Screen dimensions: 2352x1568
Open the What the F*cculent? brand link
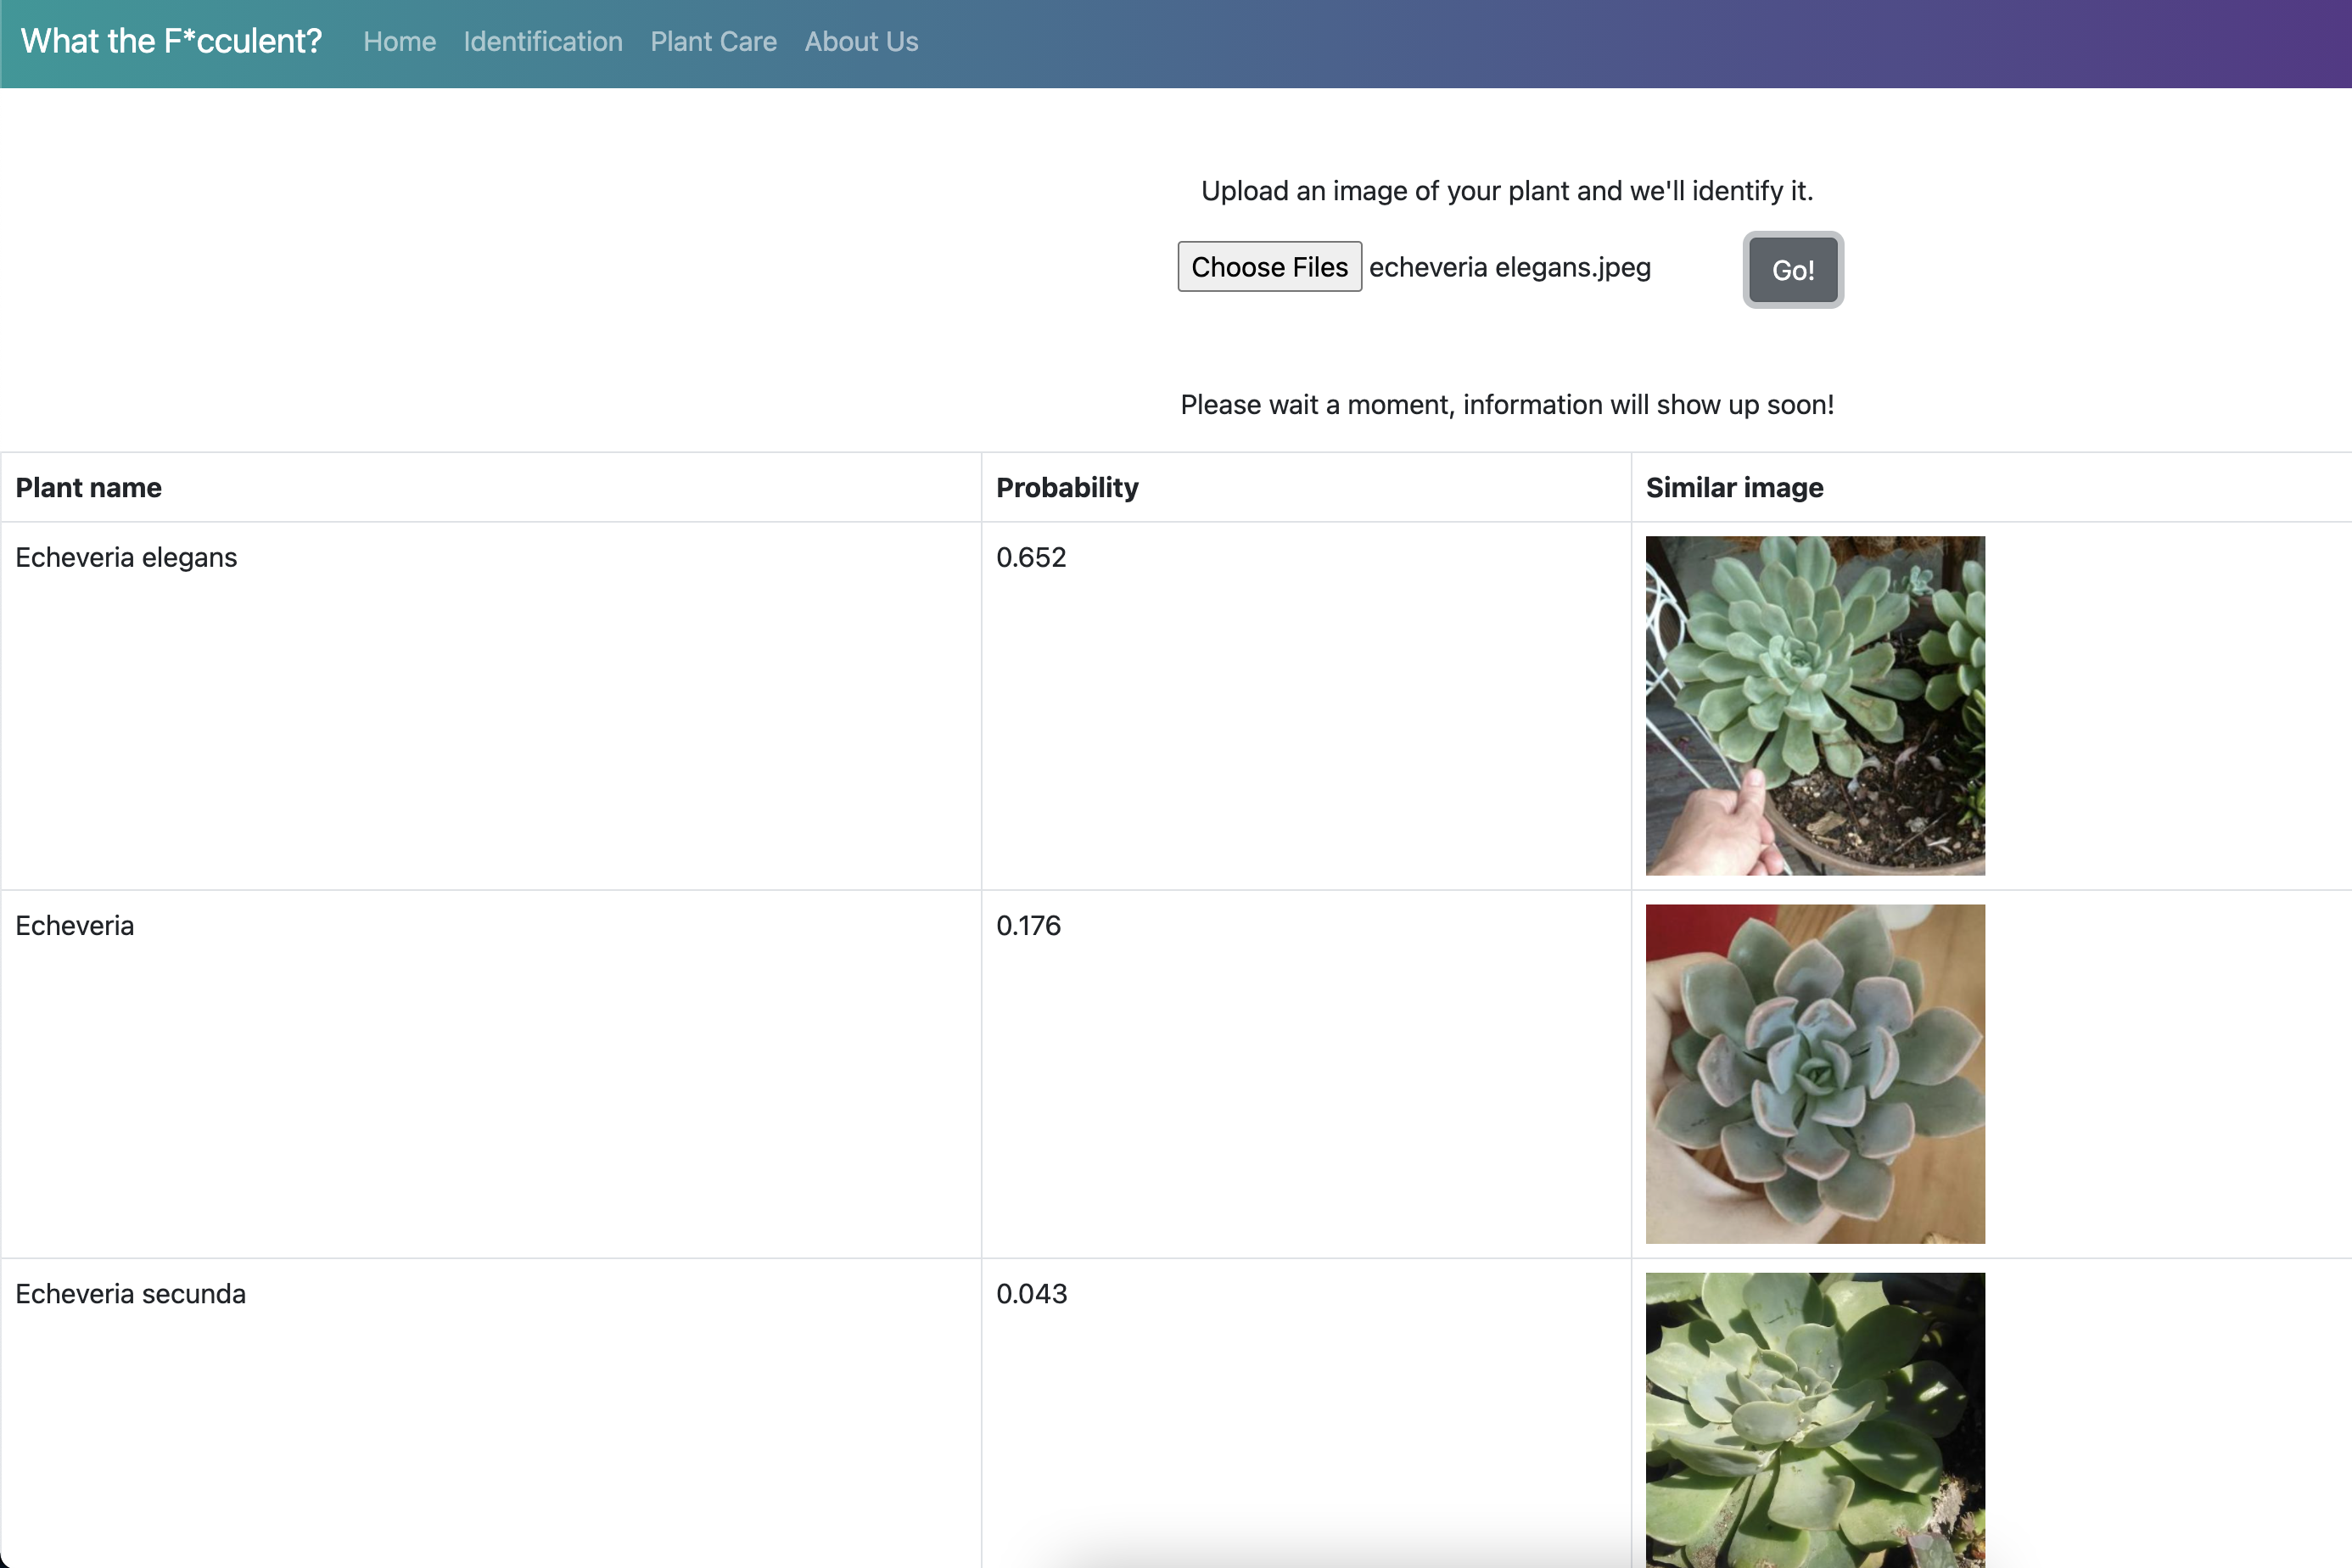[x=171, y=41]
